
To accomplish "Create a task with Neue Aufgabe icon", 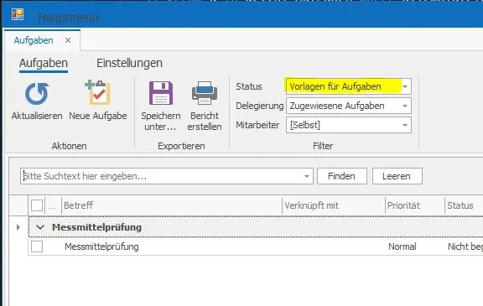I will (97, 92).
